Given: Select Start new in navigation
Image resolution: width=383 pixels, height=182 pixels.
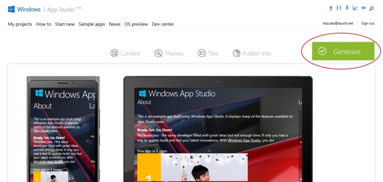Looking at the screenshot, I should pyautogui.click(x=65, y=24).
